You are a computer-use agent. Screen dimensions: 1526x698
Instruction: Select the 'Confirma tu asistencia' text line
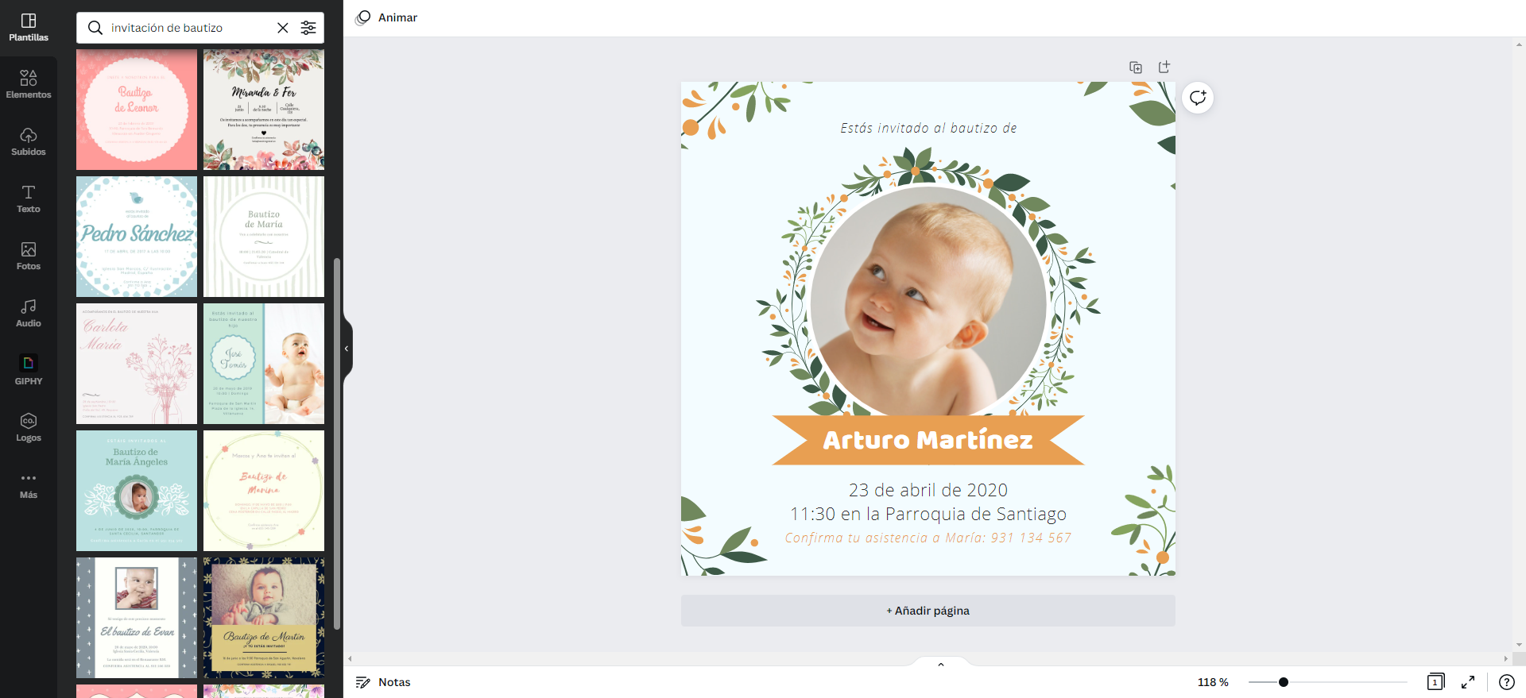point(928,538)
